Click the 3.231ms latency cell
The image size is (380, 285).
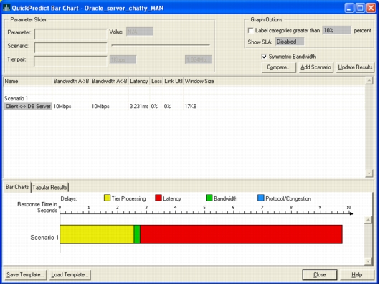point(139,106)
